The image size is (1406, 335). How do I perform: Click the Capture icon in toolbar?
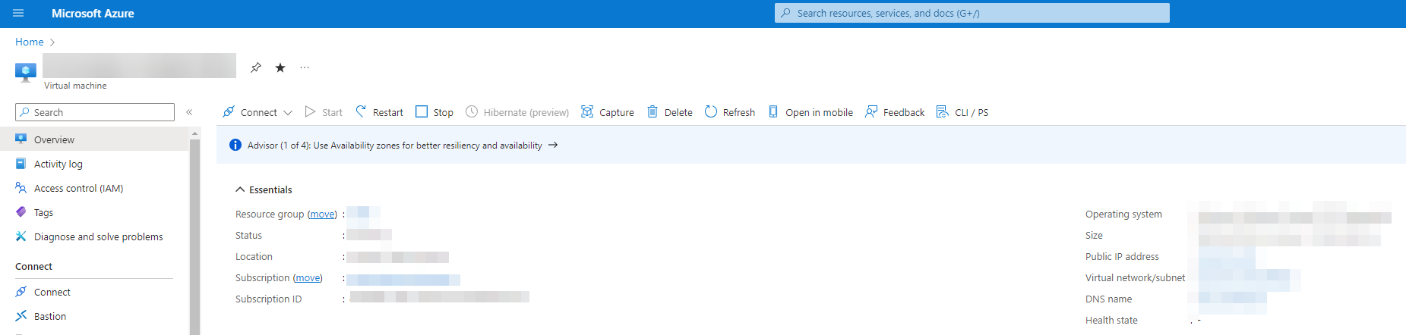(x=587, y=112)
